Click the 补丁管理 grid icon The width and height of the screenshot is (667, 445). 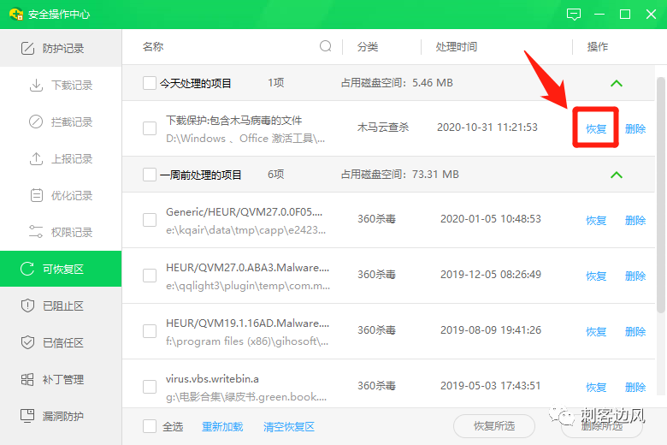point(27,379)
